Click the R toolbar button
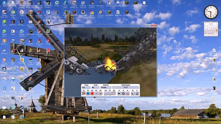Image resolution: width=221 pixels, height=124 pixels. tap(133, 93)
